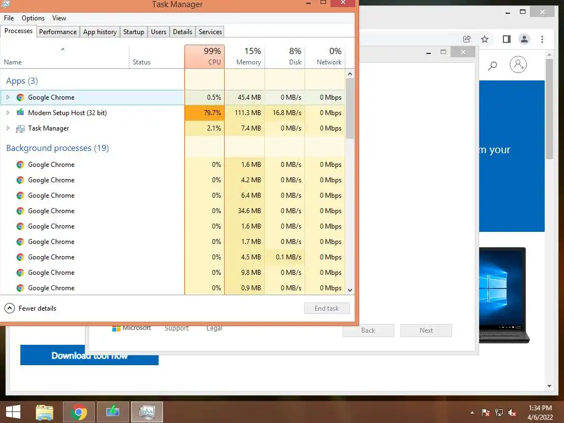The height and width of the screenshot is (423, 564).
Task: Sort by the Name column header
Action: tap(65, 57)
